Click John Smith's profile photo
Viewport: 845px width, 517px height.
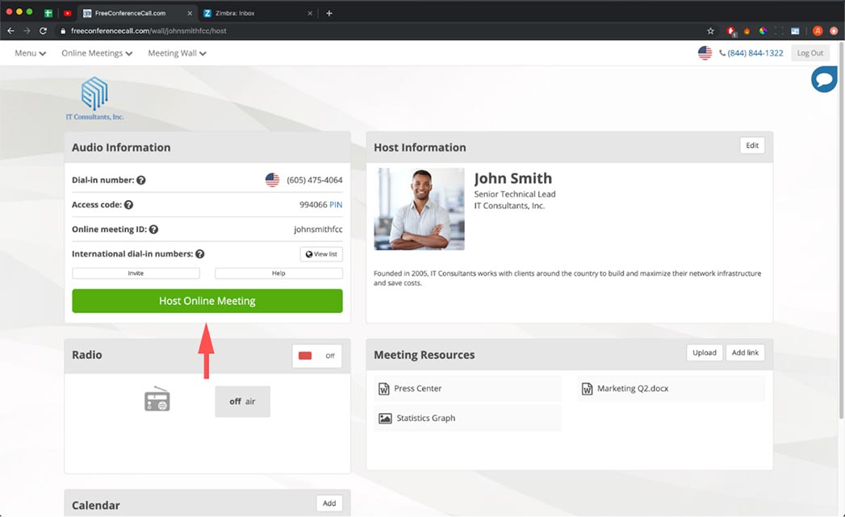pos(419,209)
